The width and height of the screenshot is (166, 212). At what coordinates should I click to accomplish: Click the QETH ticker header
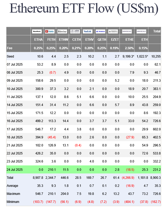[102, 40]
